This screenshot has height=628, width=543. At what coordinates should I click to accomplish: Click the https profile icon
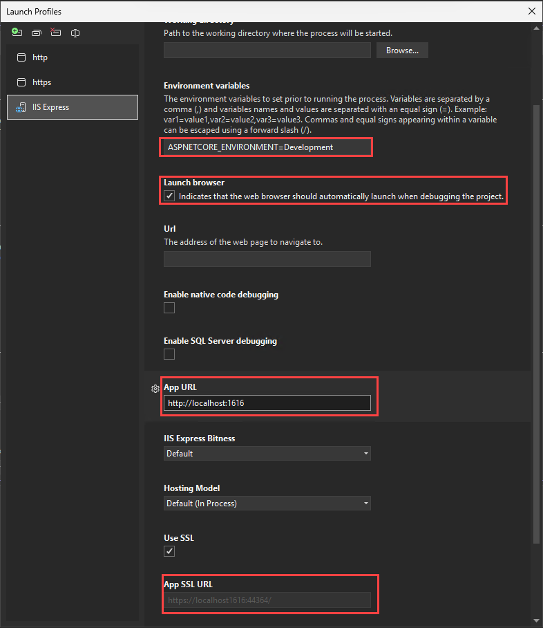21,82
